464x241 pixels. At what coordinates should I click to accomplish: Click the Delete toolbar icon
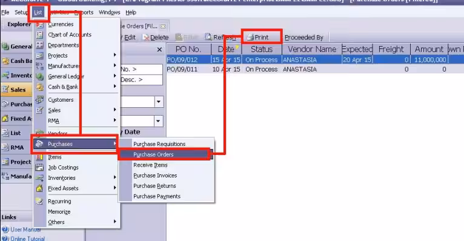(146, 38)
